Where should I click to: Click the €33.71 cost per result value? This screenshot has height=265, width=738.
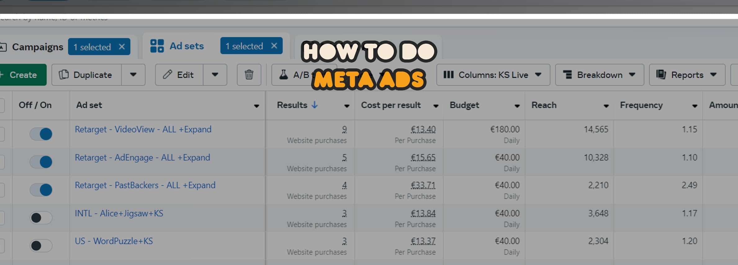tap(423, 185)
